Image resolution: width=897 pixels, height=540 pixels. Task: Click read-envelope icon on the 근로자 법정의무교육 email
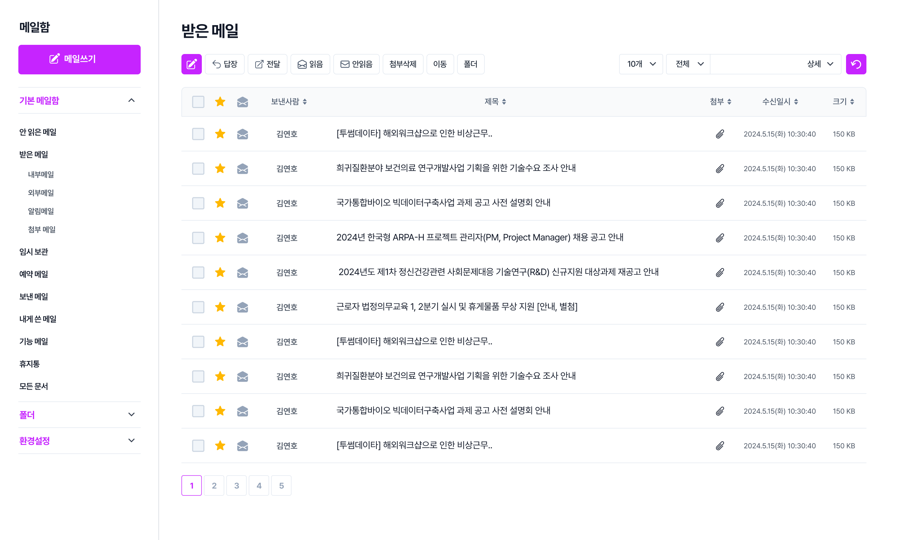pos(243,307)
